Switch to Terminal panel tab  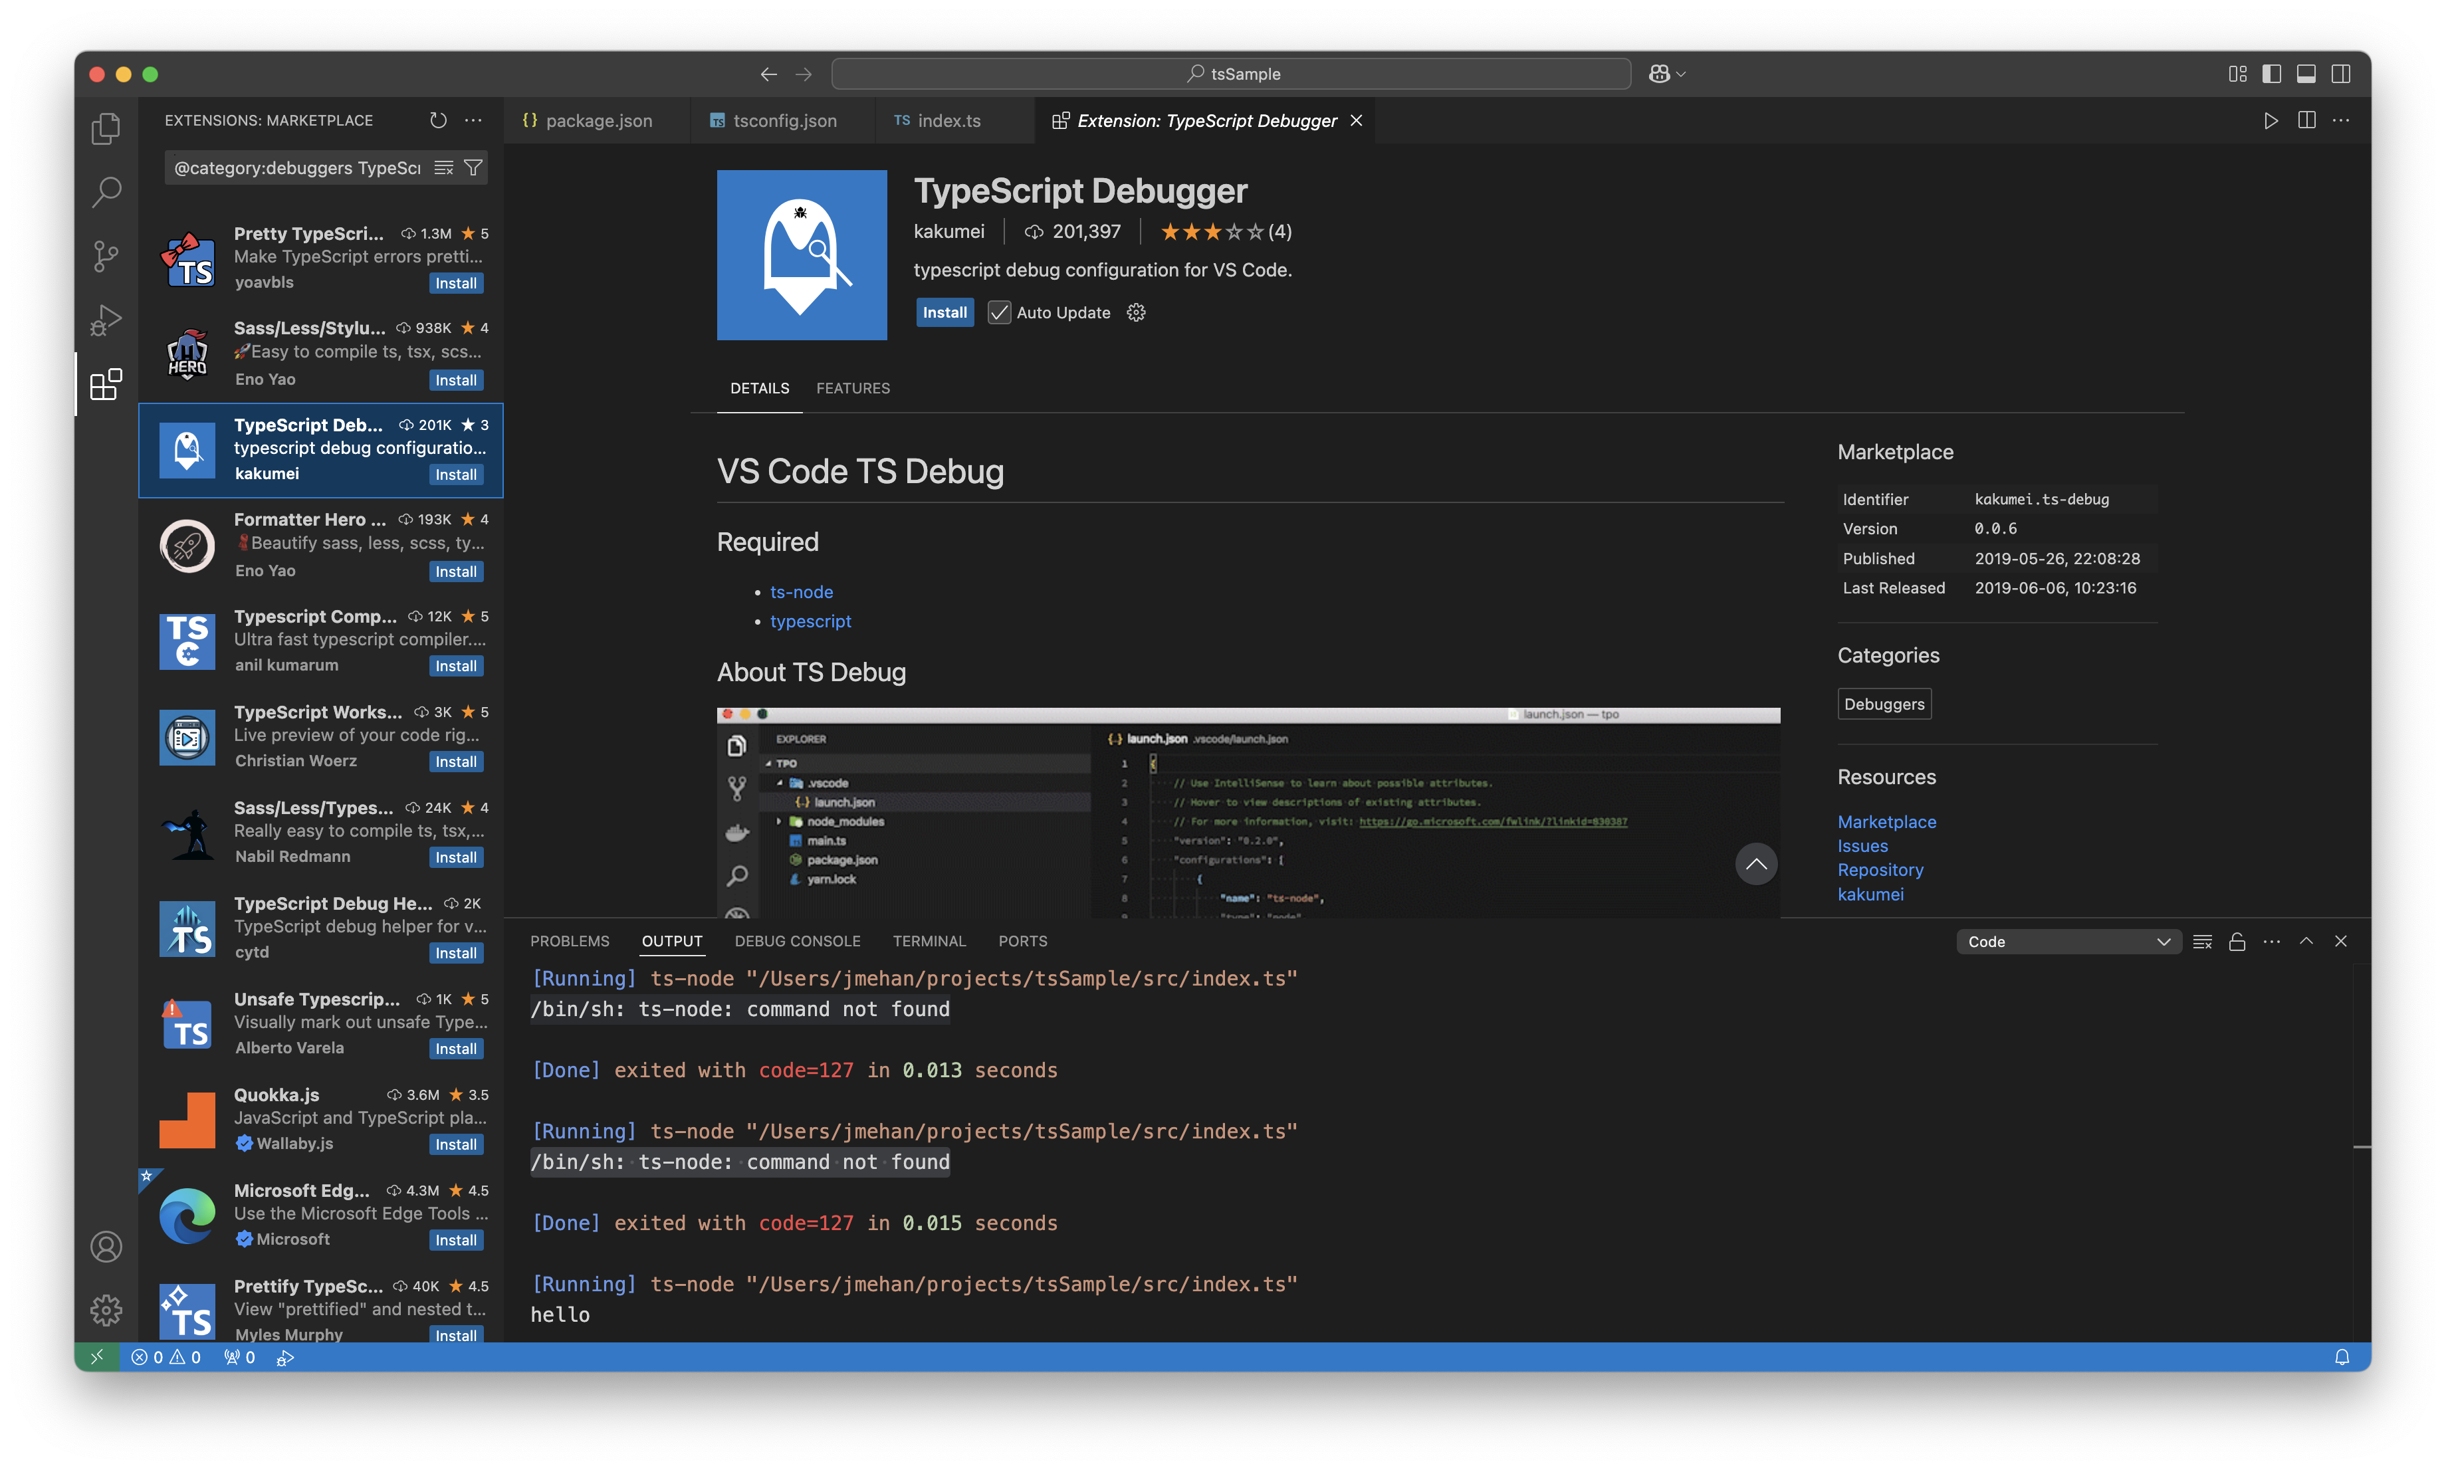929,941
